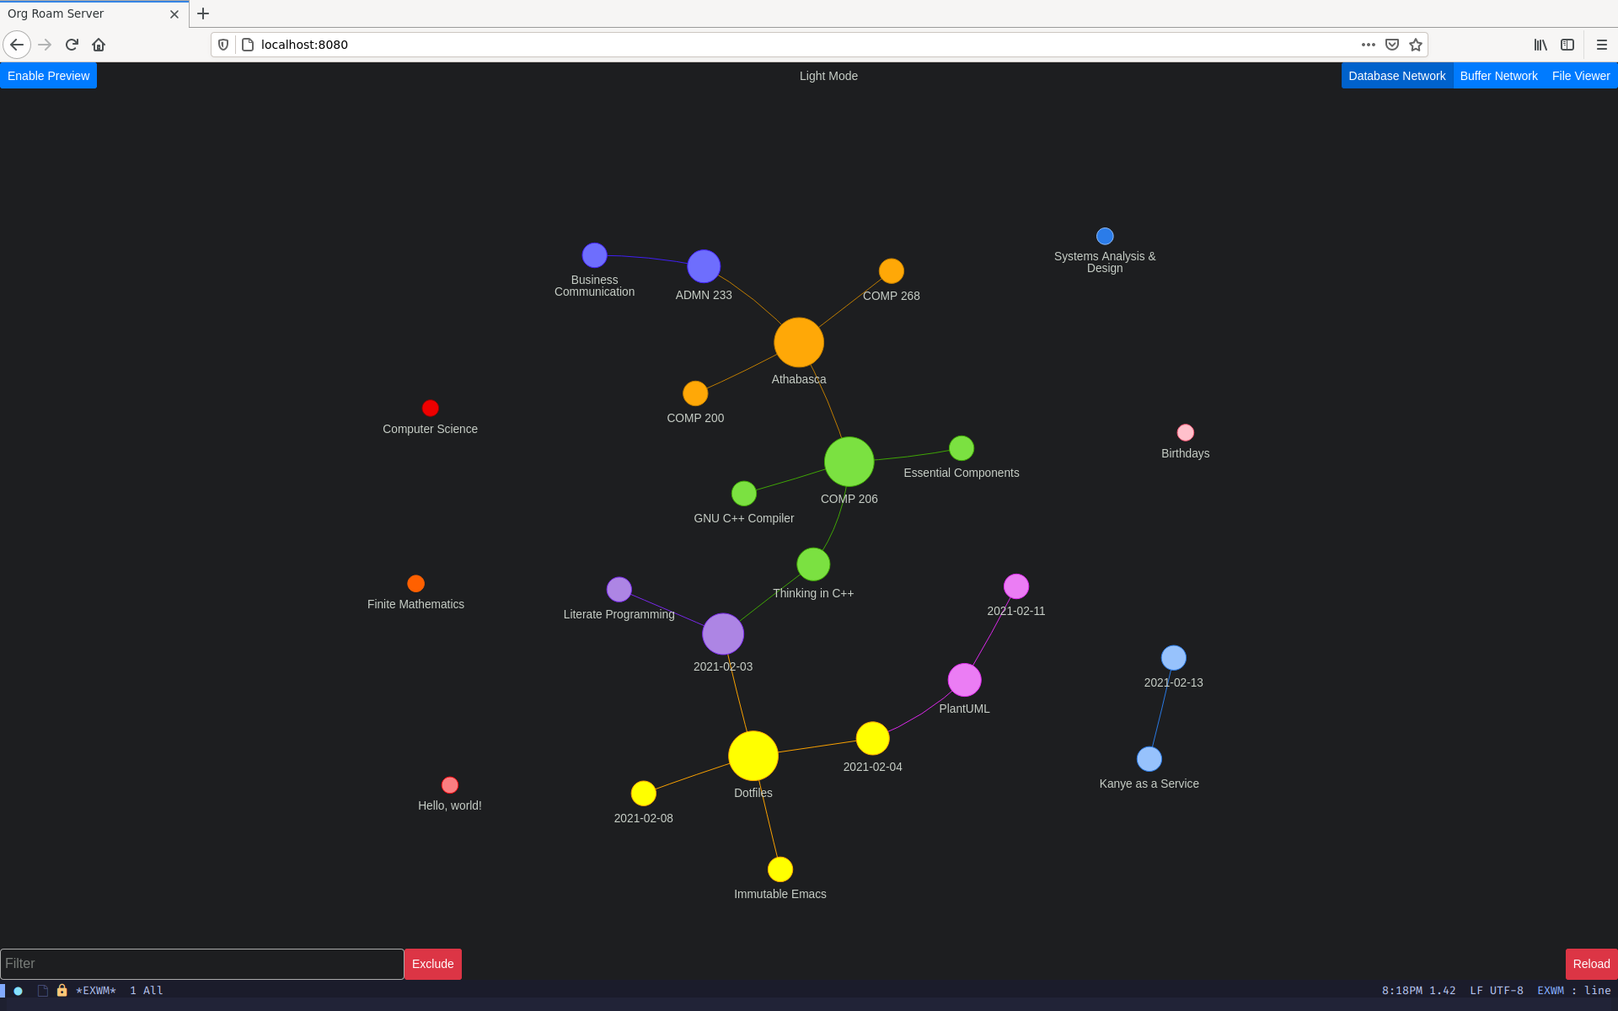Screen dimensions: 1618x1011
Task: Open the File Viewer panel
Action: [x=1581, y=74]
